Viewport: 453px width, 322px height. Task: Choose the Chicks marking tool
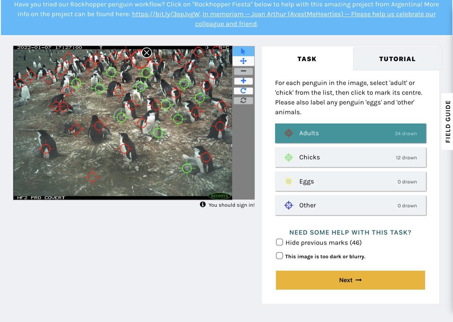pyautogui.click(x=350, y=157)
